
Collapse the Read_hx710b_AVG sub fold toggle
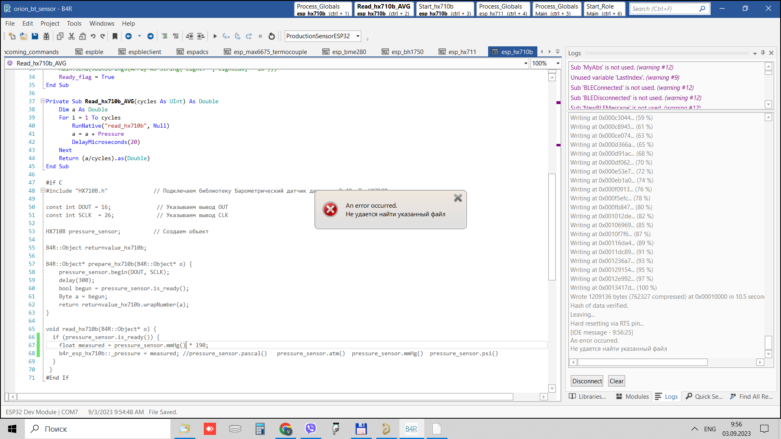43,101
